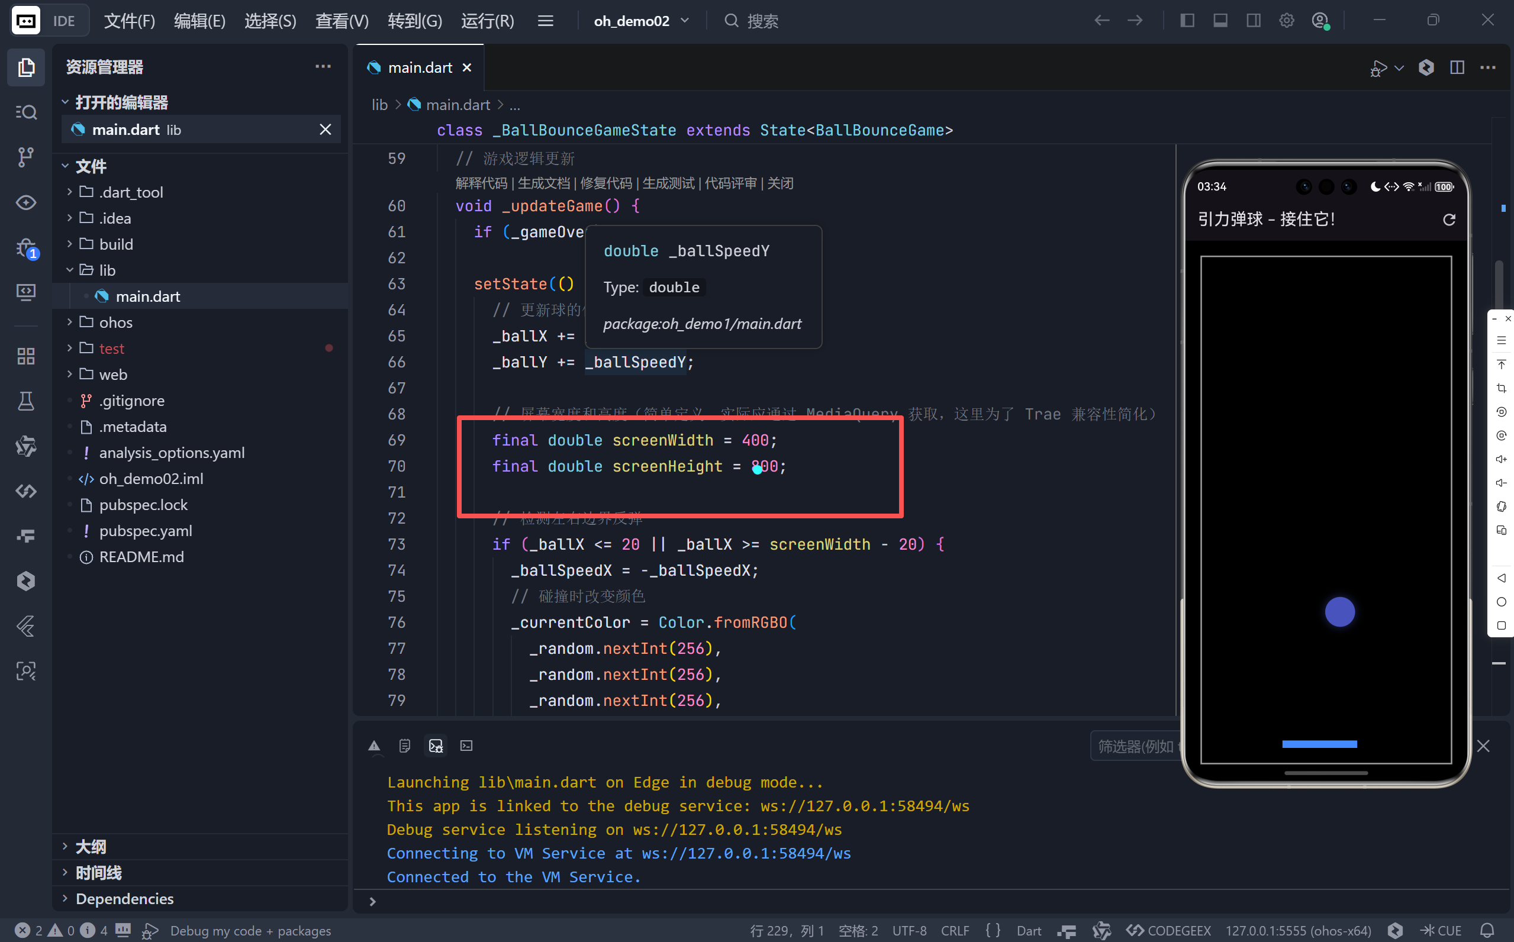Click the notifications bell in status bar
The image size is (1514, 942).
1487,930
